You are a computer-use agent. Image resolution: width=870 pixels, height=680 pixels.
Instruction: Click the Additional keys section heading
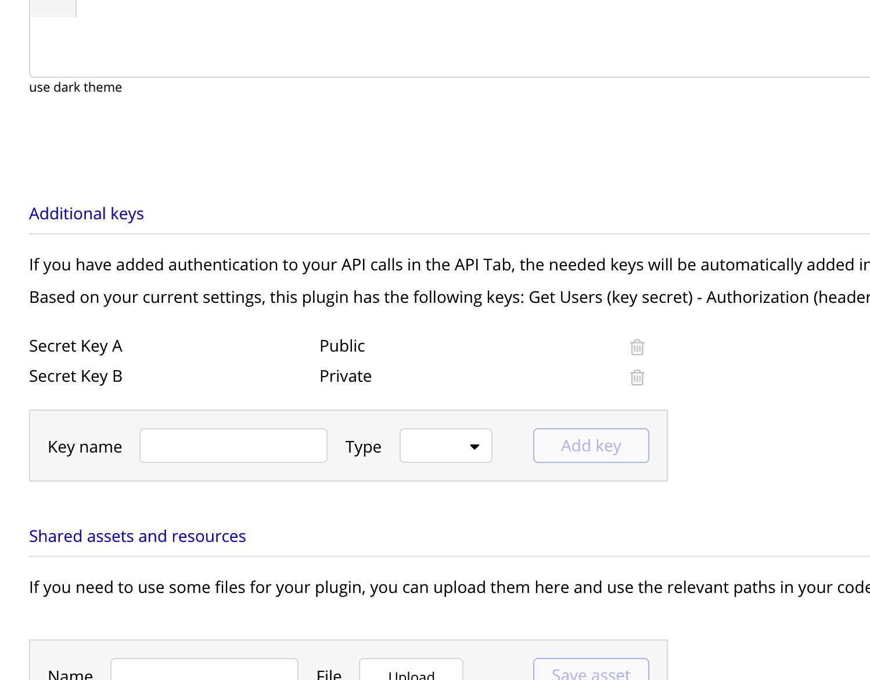coord(87,214)
